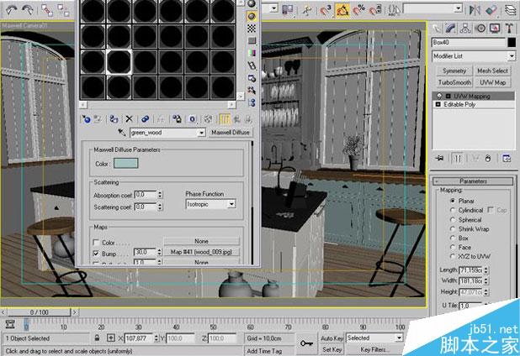Toggle the Percent Snap icon

pyautogui.click(x=359, y=10)
